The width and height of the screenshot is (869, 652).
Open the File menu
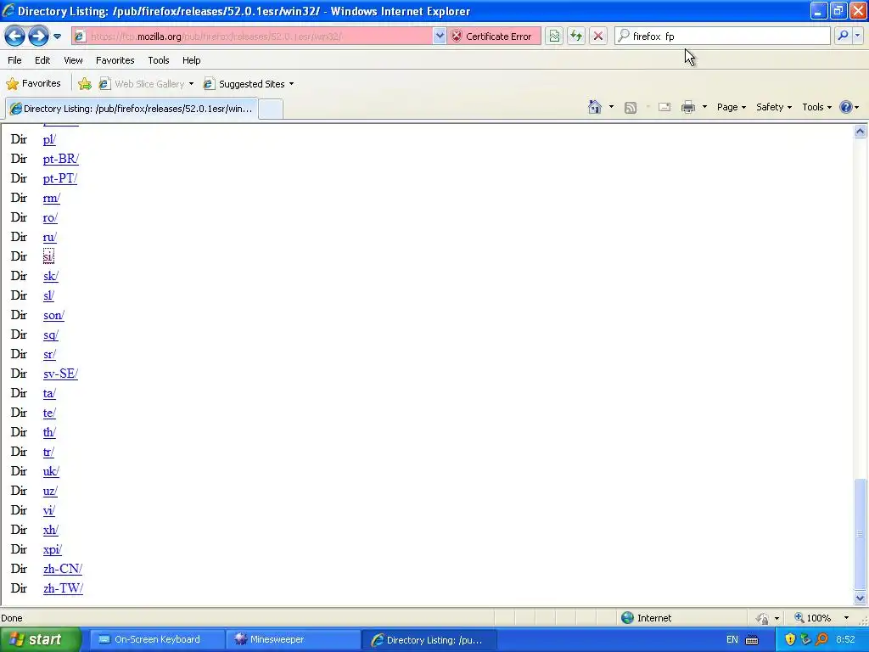[15, 60]
